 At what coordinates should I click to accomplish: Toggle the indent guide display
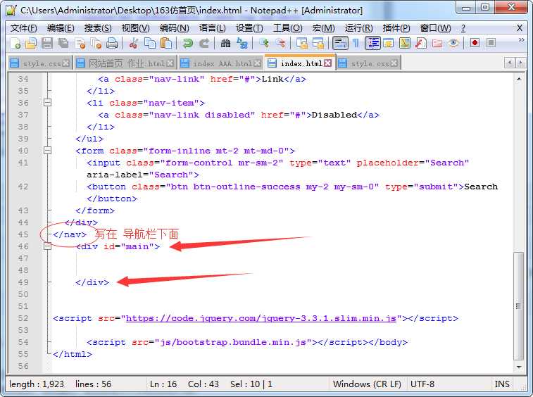tap(373, 43)
